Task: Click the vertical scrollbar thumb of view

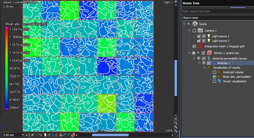Action: coord(175,78)
